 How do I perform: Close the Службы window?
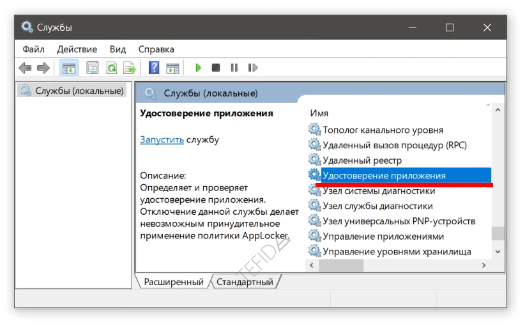point(487,27)
